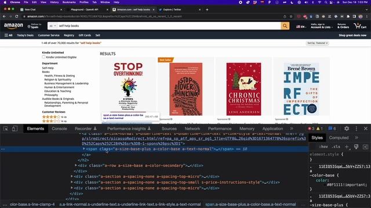Open the History menu in menu bar

[54, 2]
